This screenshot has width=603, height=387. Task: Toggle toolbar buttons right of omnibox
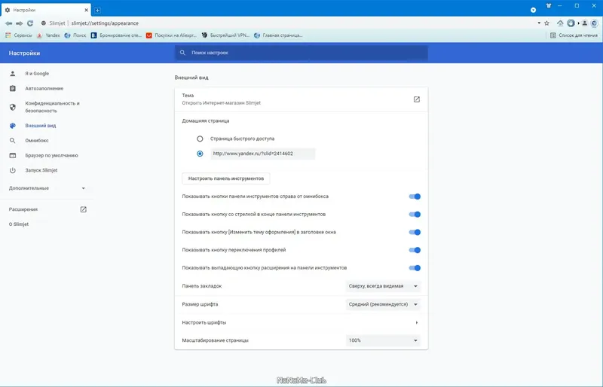pos(415,197)
